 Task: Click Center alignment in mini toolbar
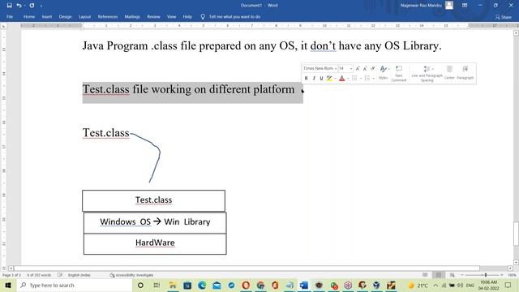(x=449, y=72)
